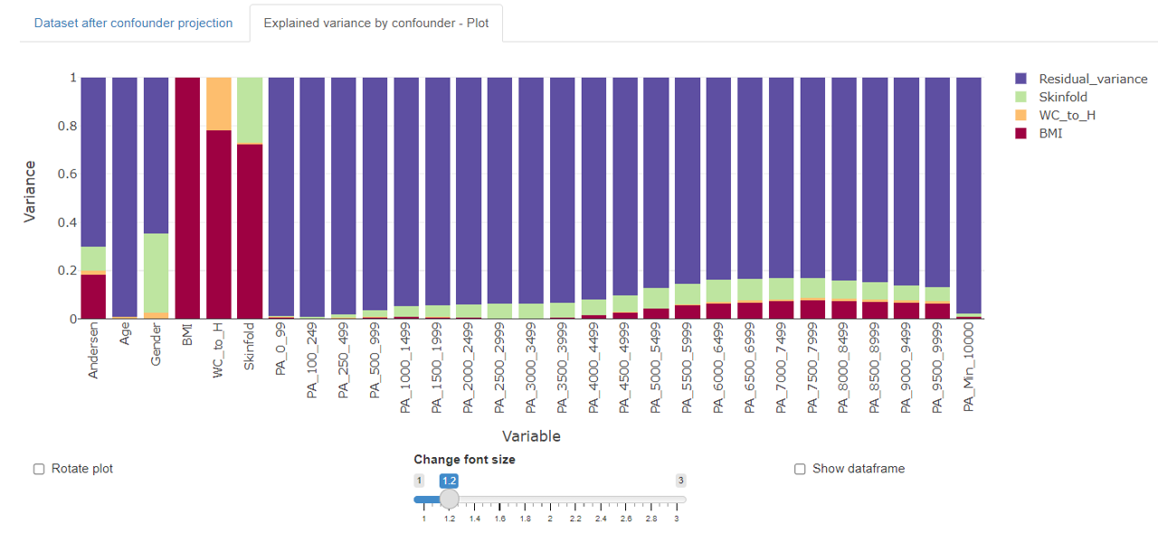This screenshot has height=533, width=1158.
Task: Toggle the Skinfold trace in the legend
Action: coord(1062,97)
